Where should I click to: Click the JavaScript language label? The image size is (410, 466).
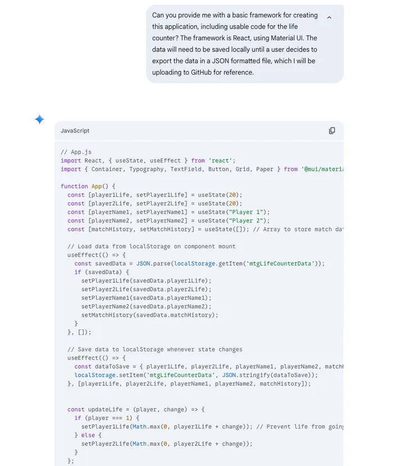click(x=75, y=131)
